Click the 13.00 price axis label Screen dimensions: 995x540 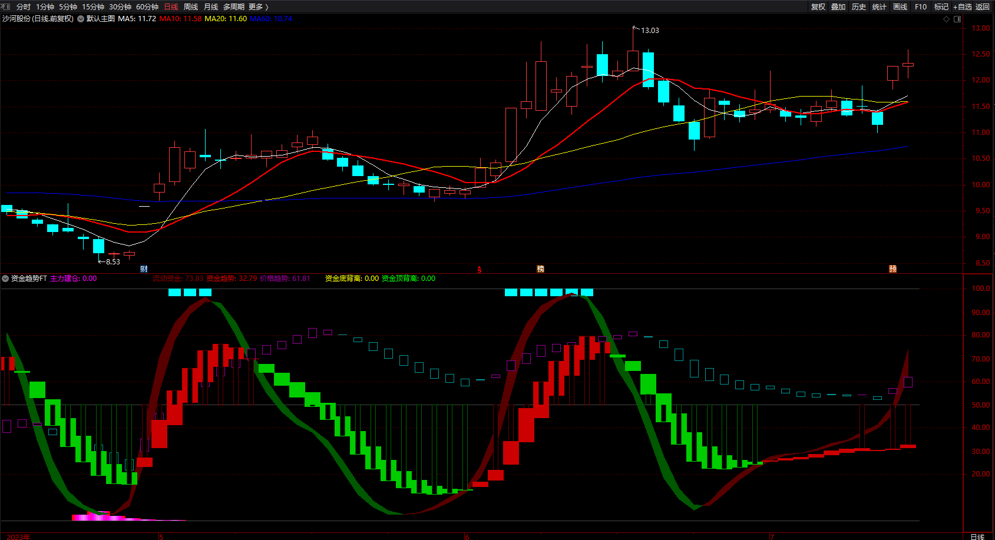tap(981, 28)
